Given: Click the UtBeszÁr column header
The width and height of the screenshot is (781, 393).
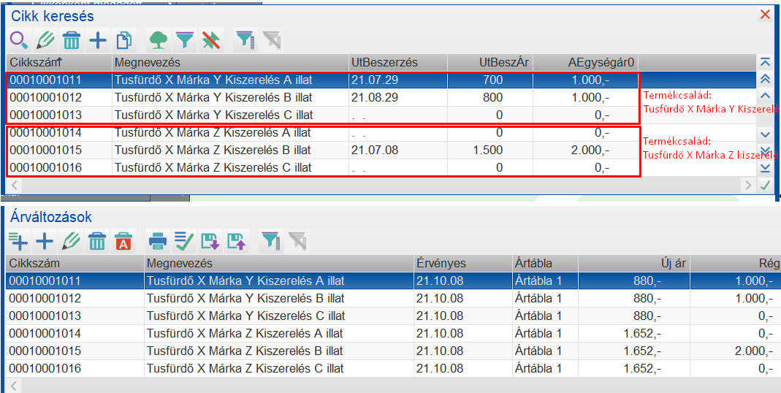Looking at the screenshot, I should (x=490, y=62).
